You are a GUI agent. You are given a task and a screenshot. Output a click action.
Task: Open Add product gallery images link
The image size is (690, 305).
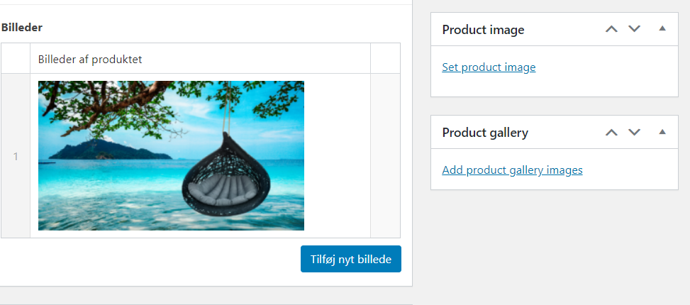(x=512, y=170)
